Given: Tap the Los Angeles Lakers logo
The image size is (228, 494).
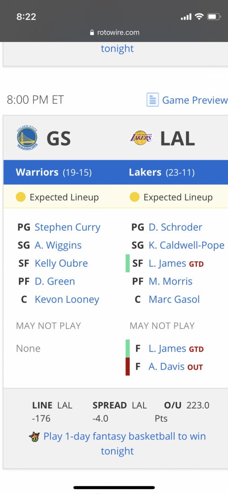Looking at the screenshot, I should click(141, 138).
